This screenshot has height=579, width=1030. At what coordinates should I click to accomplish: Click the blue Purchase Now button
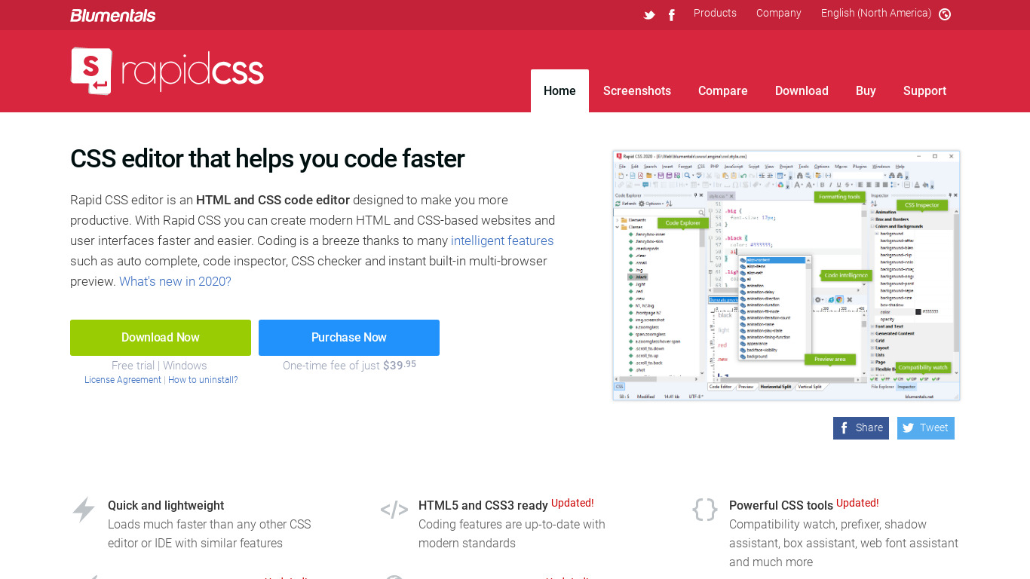point(349,338)
